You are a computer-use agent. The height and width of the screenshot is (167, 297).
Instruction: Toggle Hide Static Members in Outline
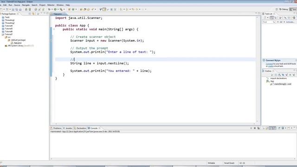coord(286,75)
